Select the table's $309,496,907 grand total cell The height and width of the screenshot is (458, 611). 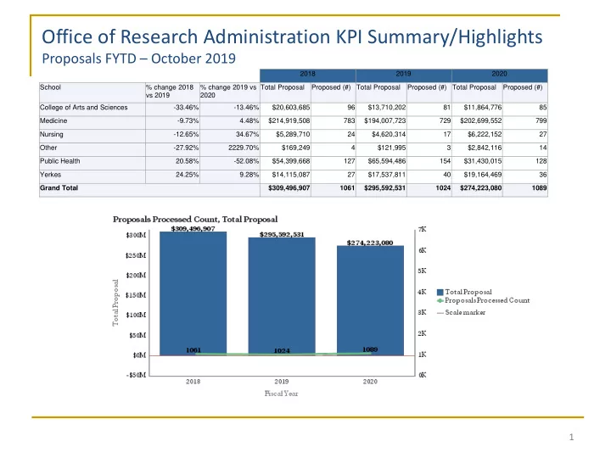click(x=285, y=188)
